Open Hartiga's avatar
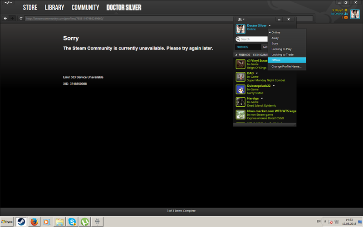The height and width of the screenshot is (227, 363). click(x=240, y=102)
